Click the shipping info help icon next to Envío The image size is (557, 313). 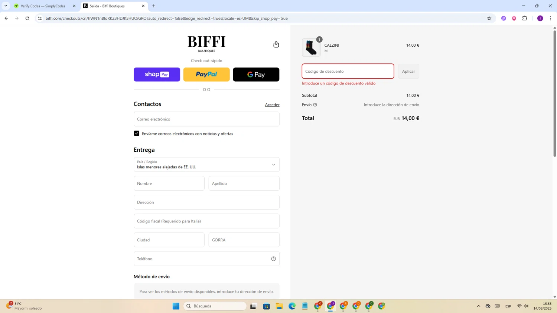pyautogui.click(x=315, y=105)
